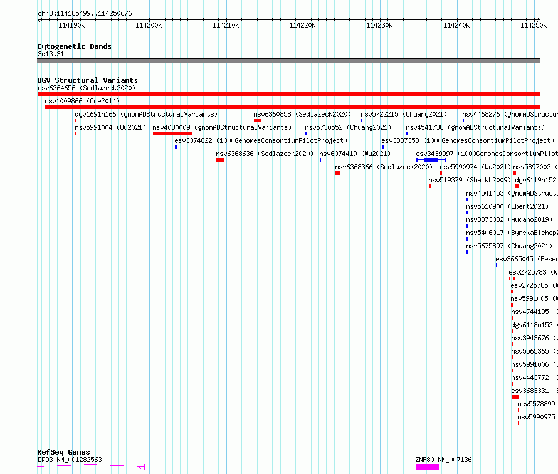Click esv3439997 variant label
Viewport: 558px width, 474px height.
(487, 154)
